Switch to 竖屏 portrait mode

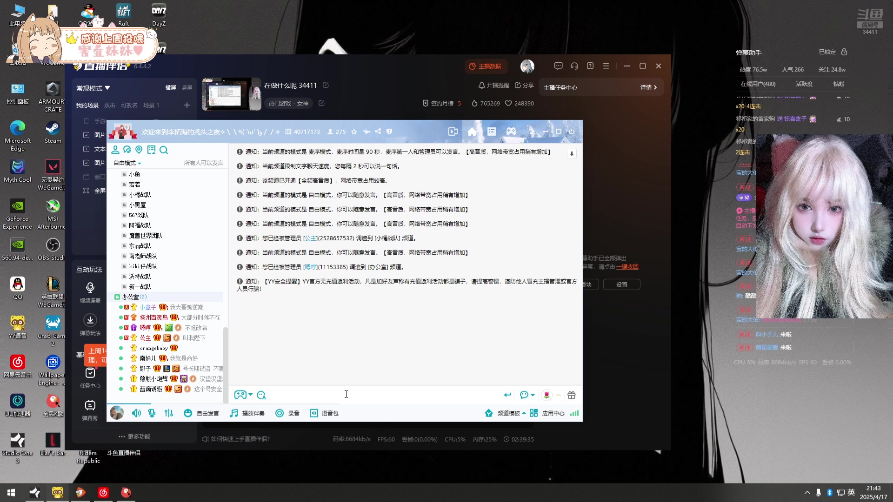[187, 88]
